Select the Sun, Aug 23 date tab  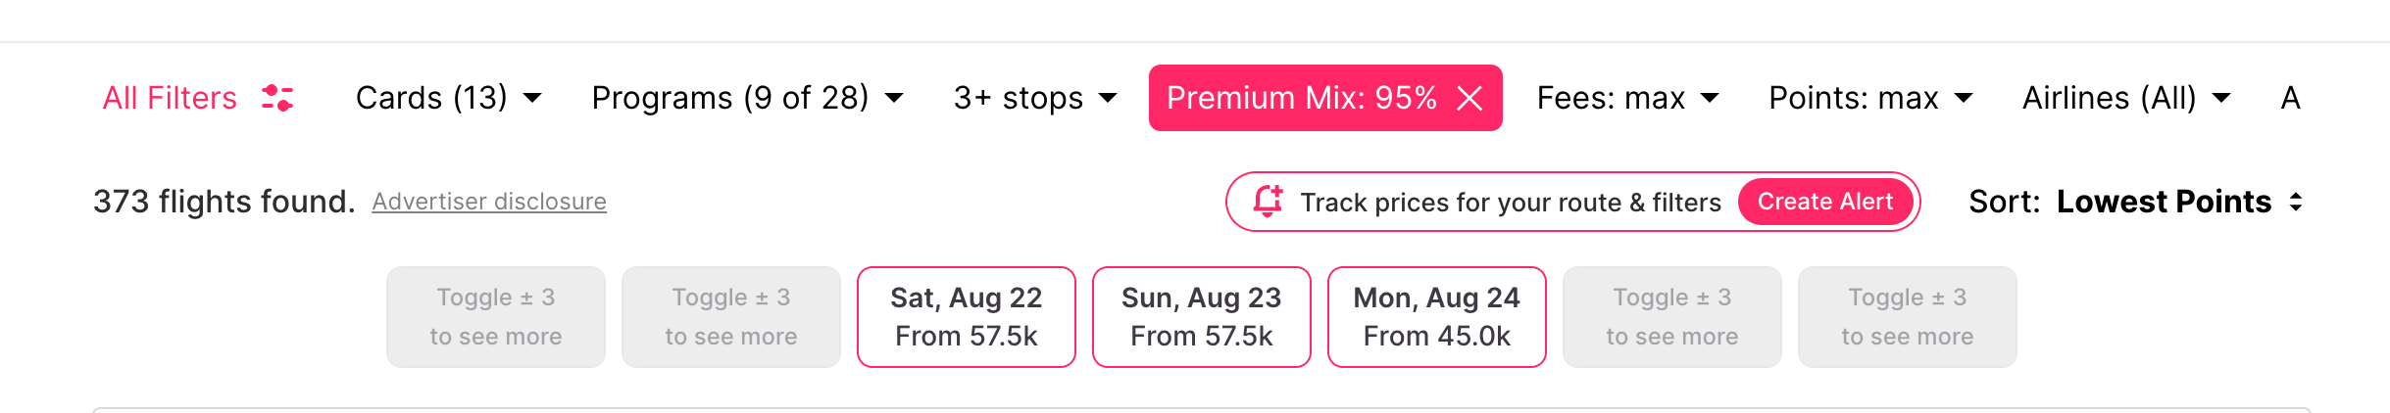[x=1201, y=317]
